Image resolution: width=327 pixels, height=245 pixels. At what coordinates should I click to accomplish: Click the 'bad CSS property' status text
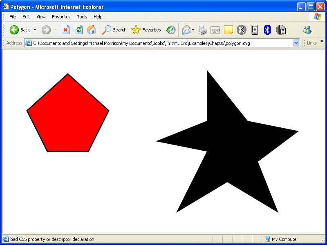[52, 239]
